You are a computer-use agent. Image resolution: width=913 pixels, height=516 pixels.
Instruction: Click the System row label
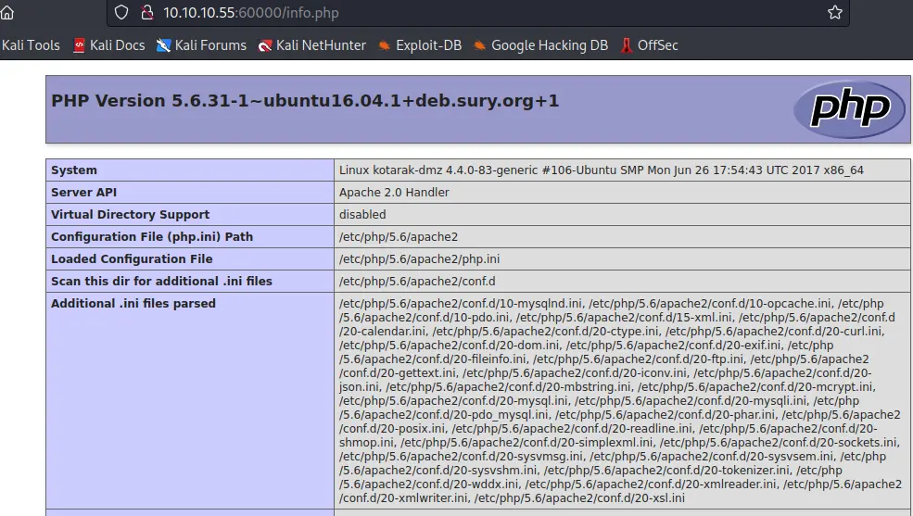pos(74,170)
